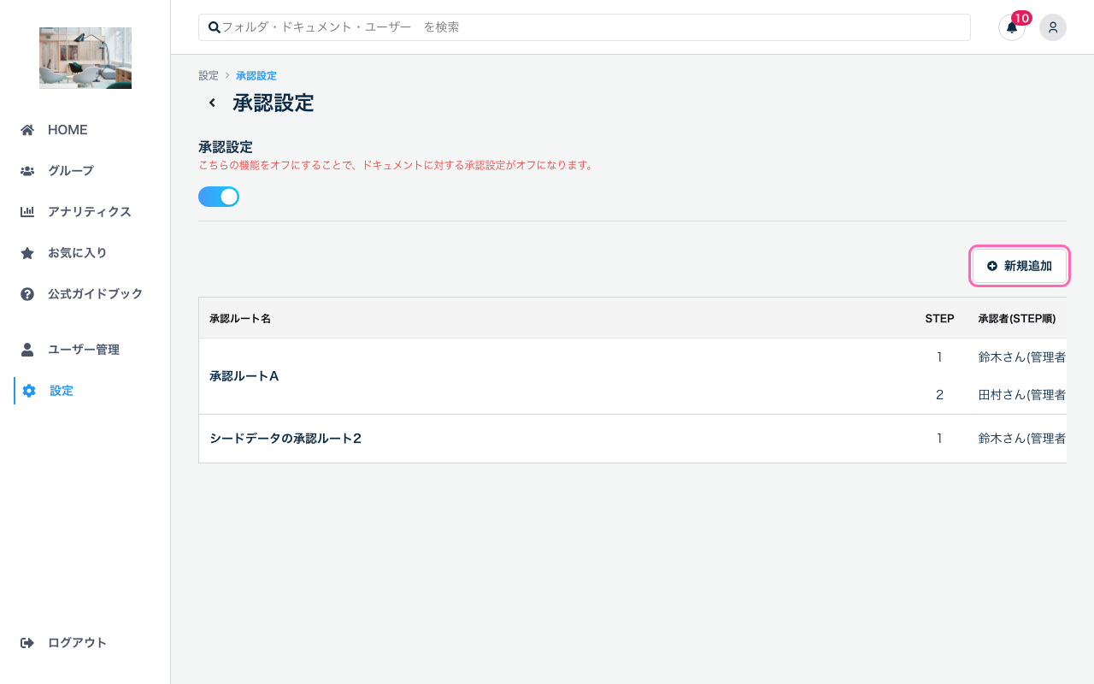Select the シードデータの承認ルート2 row
This screenshot has height=684, width=1094.
285,438
